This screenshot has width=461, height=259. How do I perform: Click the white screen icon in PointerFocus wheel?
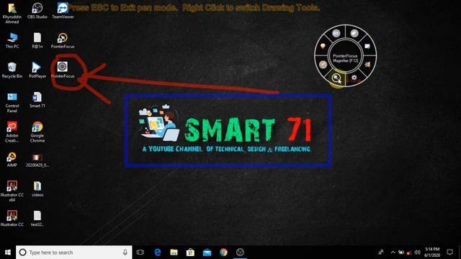[367, 46]
